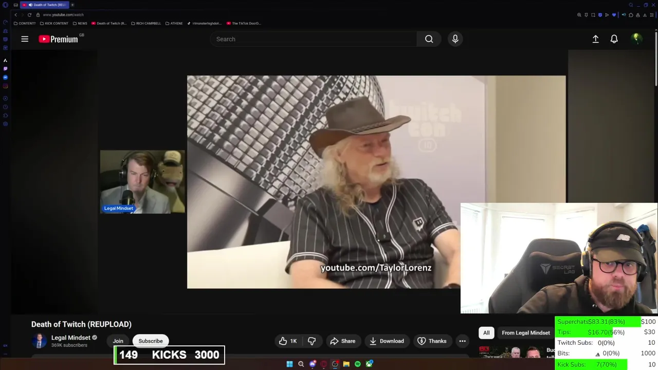The height and width of the screenshot is (370, 658).
Task: Open Discord from the taskbar
Action: coord(313,364)
